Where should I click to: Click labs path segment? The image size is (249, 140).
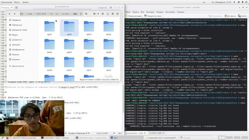75,14
